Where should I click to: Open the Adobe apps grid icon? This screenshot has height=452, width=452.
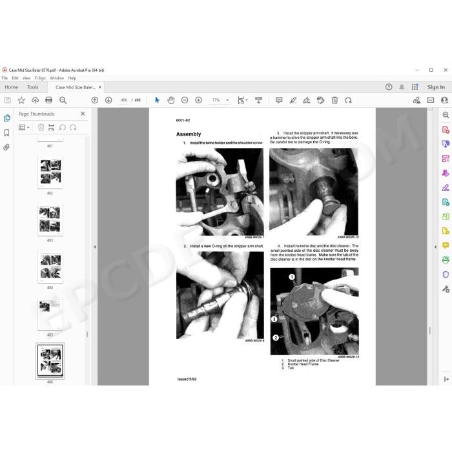[415, 87]
